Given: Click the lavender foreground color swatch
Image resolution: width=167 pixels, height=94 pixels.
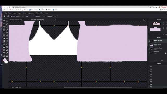Looking at the screenshot, I should pos(5,60).
